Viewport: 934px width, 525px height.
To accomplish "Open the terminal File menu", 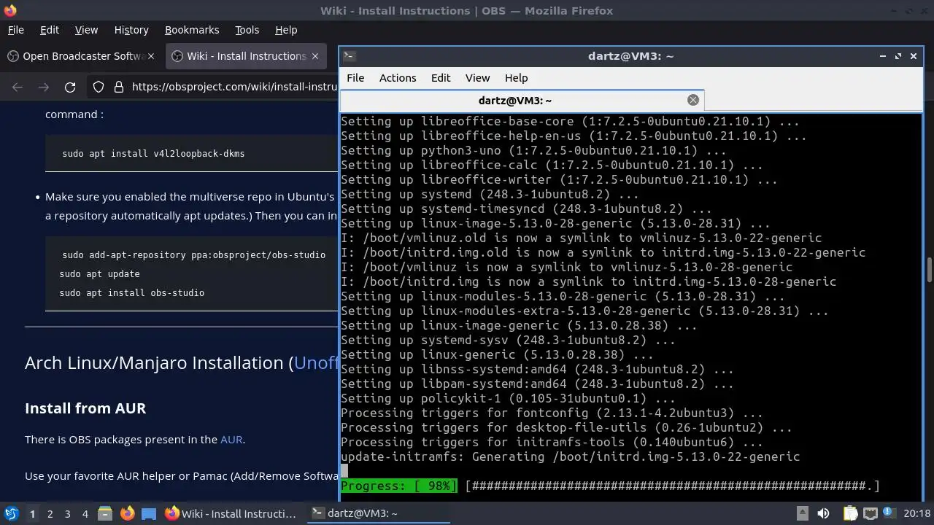I will 355,78.
